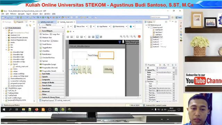Run garbage collector icon in status bar
The image size is (222, 125).
tap(144, 105)
